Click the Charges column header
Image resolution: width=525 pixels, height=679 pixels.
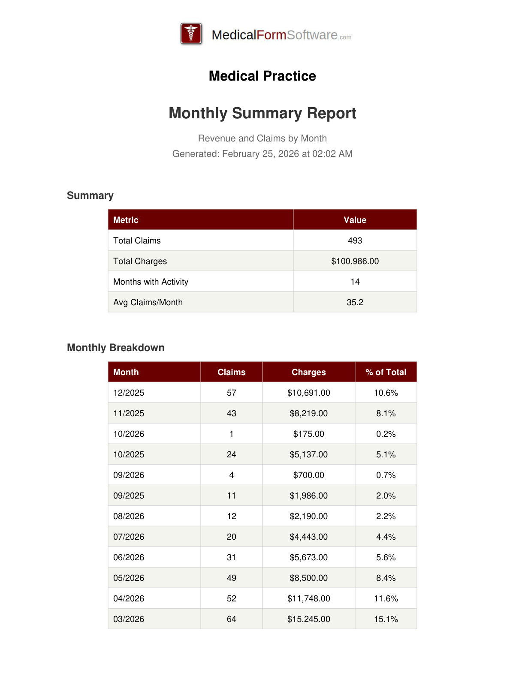tap(308, 372)
